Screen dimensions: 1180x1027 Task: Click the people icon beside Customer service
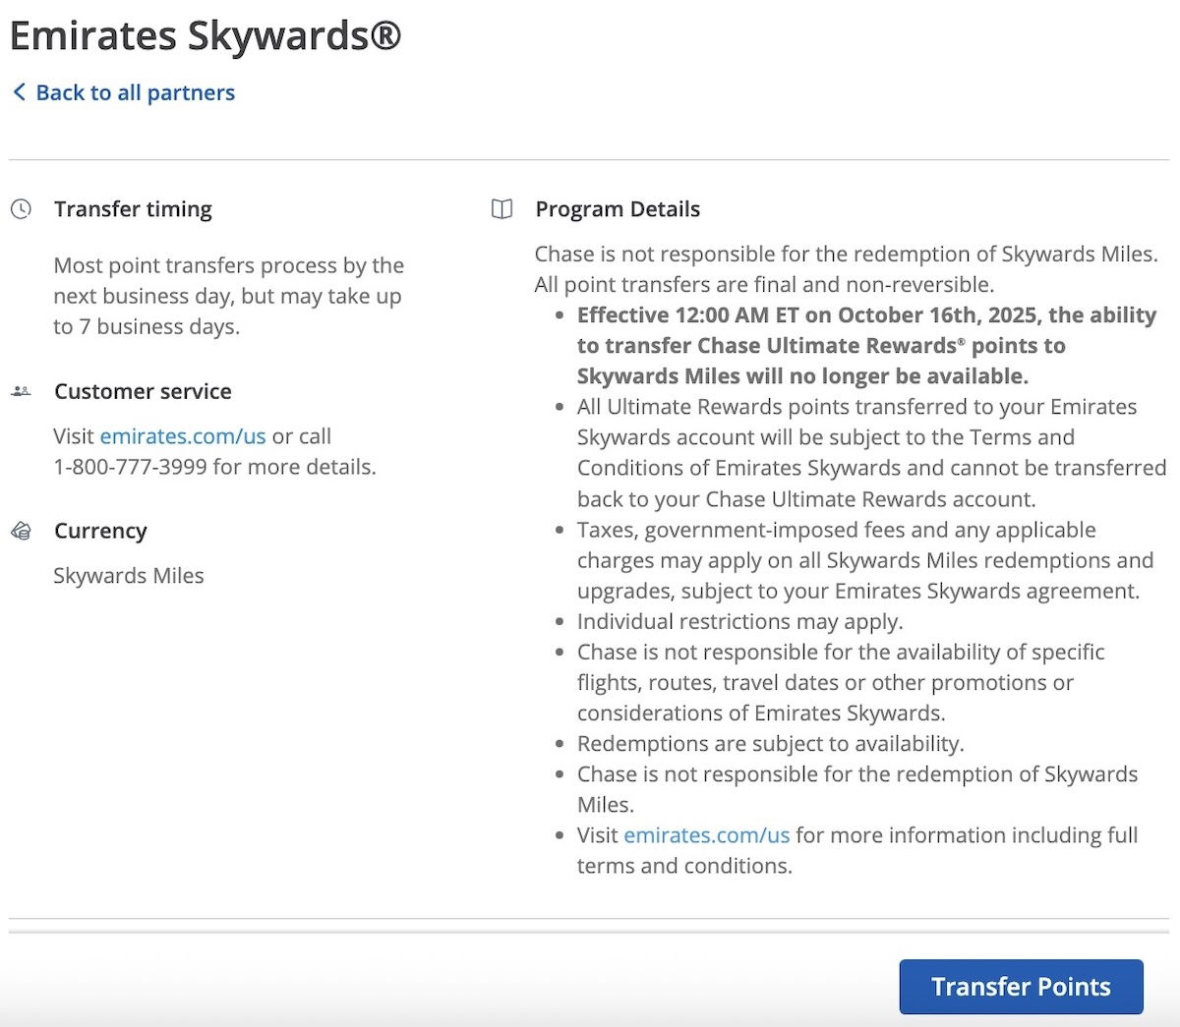point(21,391)
